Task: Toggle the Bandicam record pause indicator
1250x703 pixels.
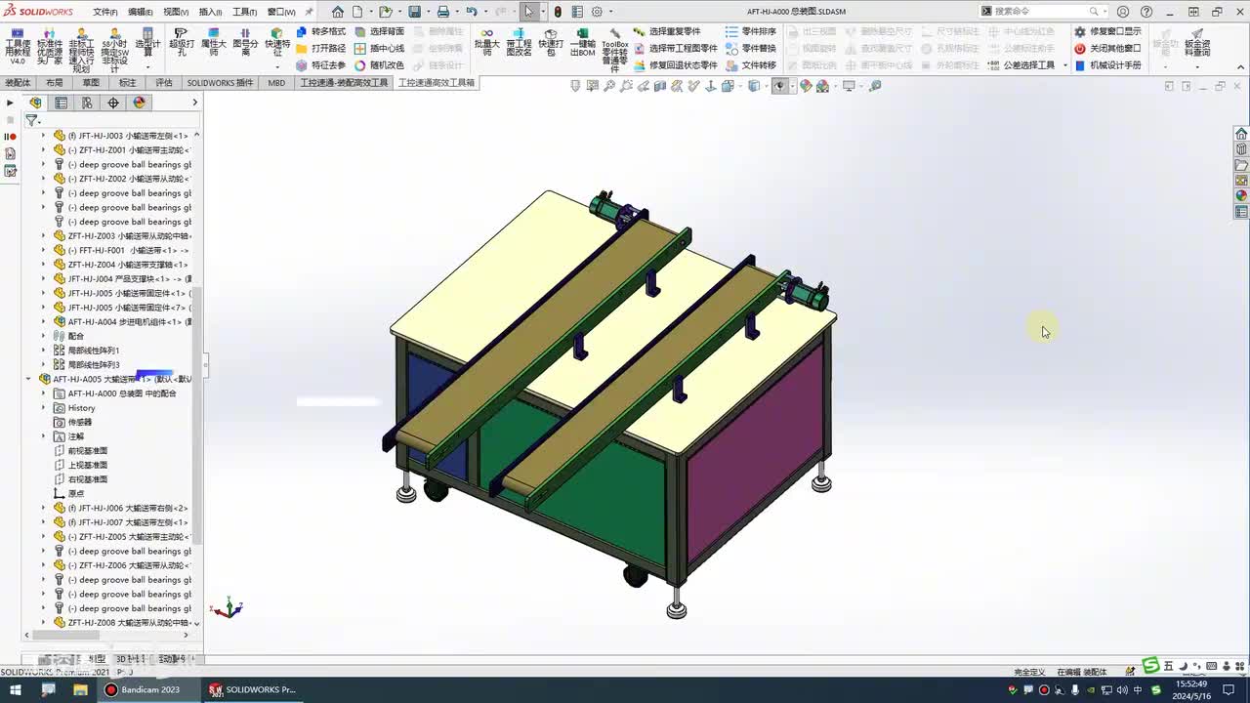Action: [10, 137]
